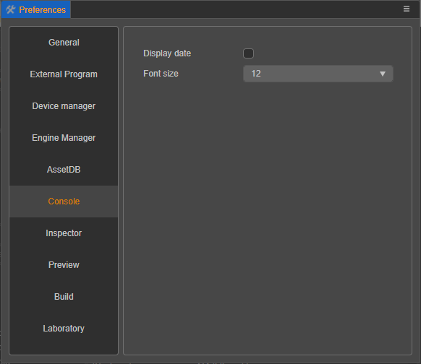The image size is (421, 364).
Task: Open the Laboratory section
Action: [x=64, y=329]
